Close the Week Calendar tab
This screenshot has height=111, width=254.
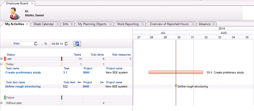58,24
